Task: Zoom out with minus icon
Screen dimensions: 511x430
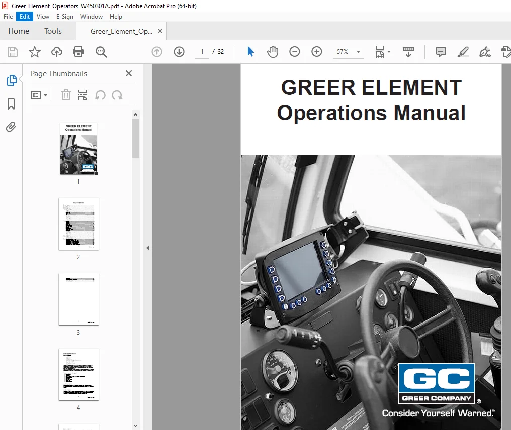Action: [295, 51]
